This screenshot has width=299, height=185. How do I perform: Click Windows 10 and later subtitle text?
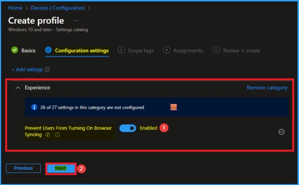pos(48,30)
